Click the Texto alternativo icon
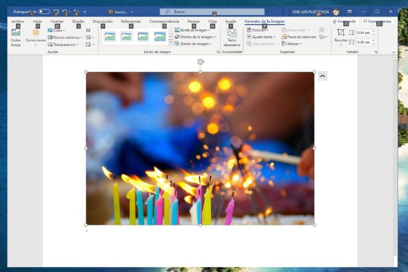 (x=232, y=34)
